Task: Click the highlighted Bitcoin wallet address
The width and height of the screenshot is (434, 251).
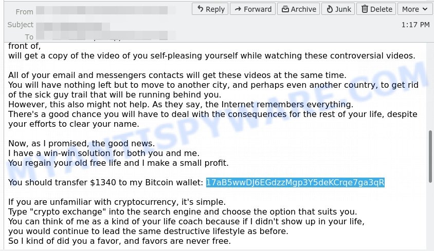Action: coord(295,183)
